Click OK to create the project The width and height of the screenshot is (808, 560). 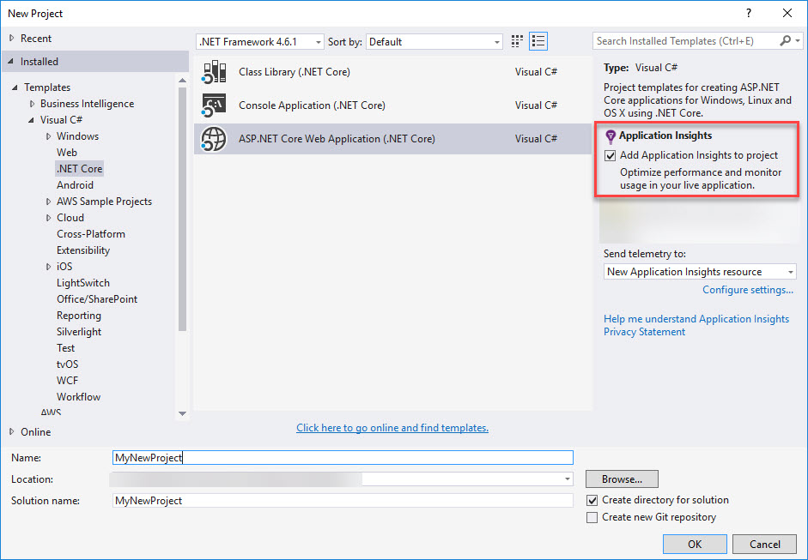(695, 544)
